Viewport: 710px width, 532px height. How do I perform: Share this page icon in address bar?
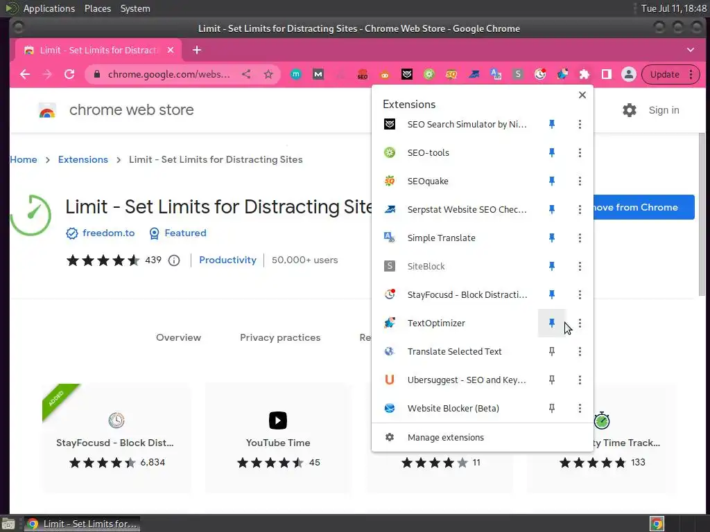(x=246, y=74)
